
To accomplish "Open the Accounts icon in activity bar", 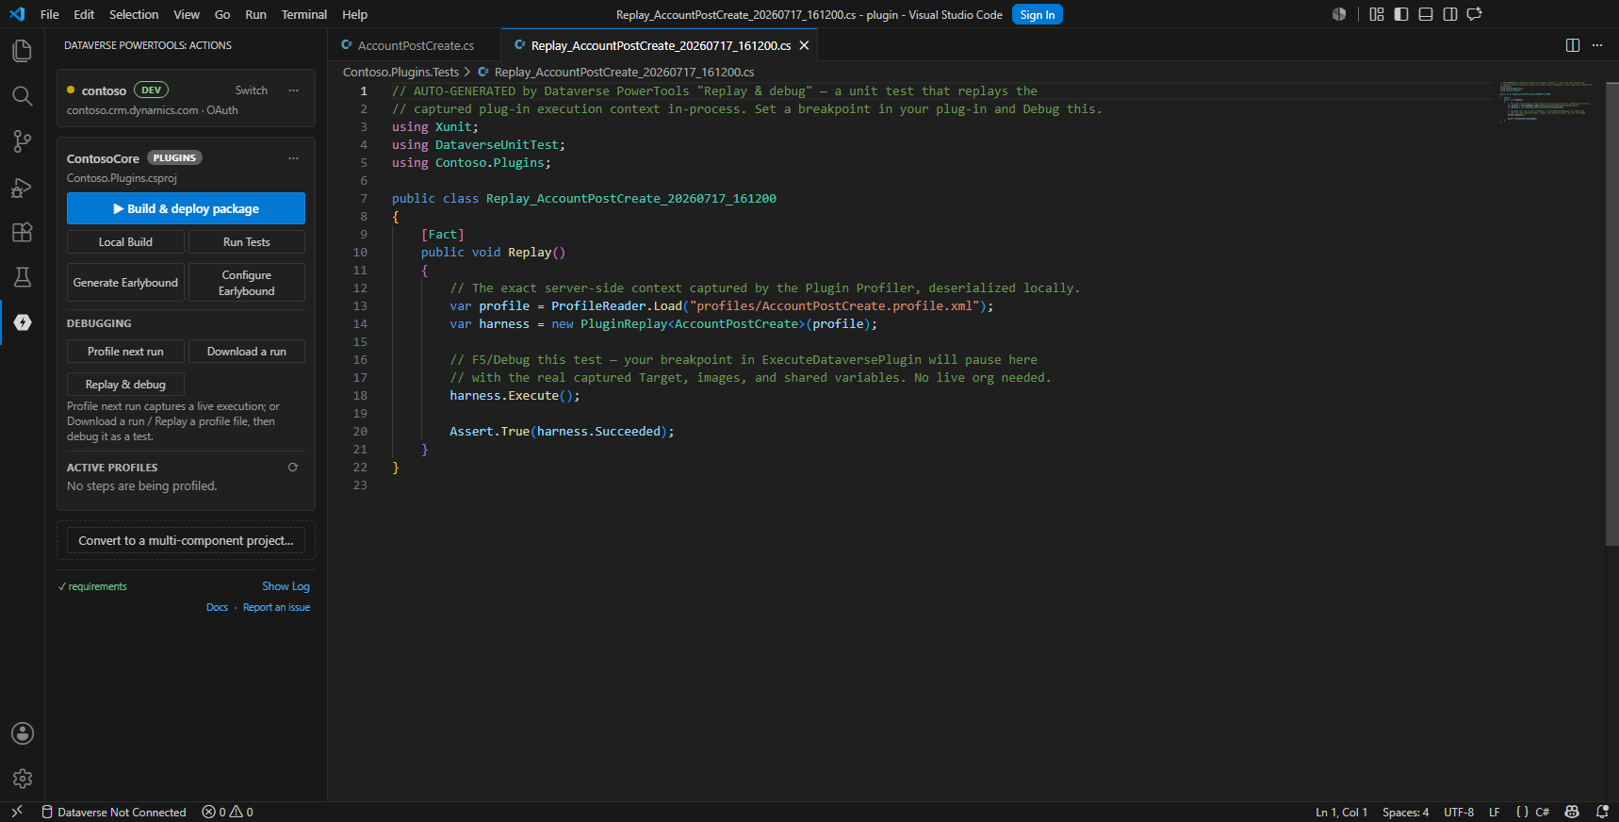I will pyautogui.click(x=23, y=733).
